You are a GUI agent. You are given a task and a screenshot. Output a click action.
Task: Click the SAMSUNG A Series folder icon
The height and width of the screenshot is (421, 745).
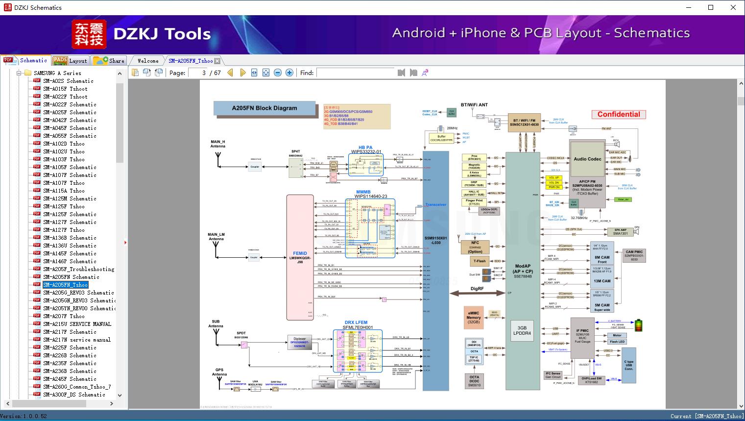click(x=28, y=73)
